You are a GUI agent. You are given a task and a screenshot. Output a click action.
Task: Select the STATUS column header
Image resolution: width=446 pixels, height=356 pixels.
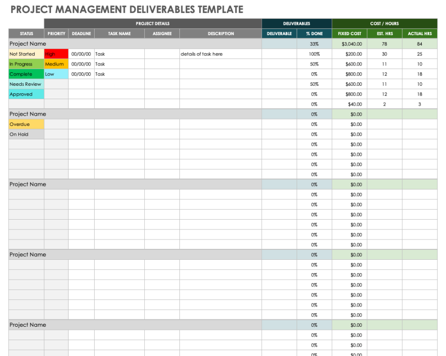tap(26, 33)
